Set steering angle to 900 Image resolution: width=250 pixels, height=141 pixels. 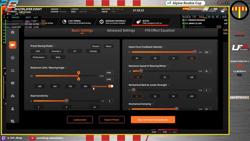click(x=86, y=86)
